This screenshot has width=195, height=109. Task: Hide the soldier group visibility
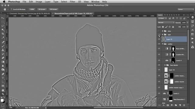[159, 44]
